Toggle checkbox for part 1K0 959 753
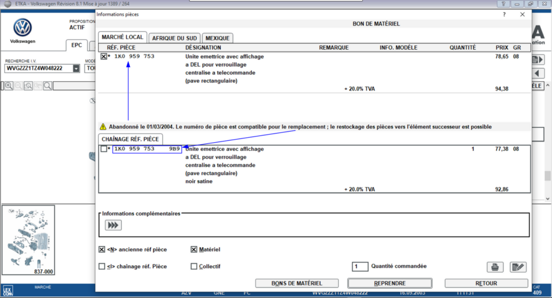This screenshot has height=298, width=552. pos(103,56)
